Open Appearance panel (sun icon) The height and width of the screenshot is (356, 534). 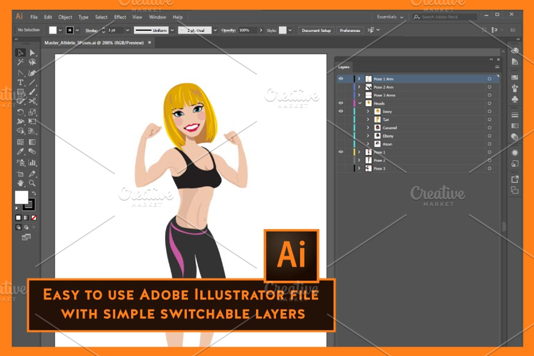pyautogui.click(x=515, y=153)
